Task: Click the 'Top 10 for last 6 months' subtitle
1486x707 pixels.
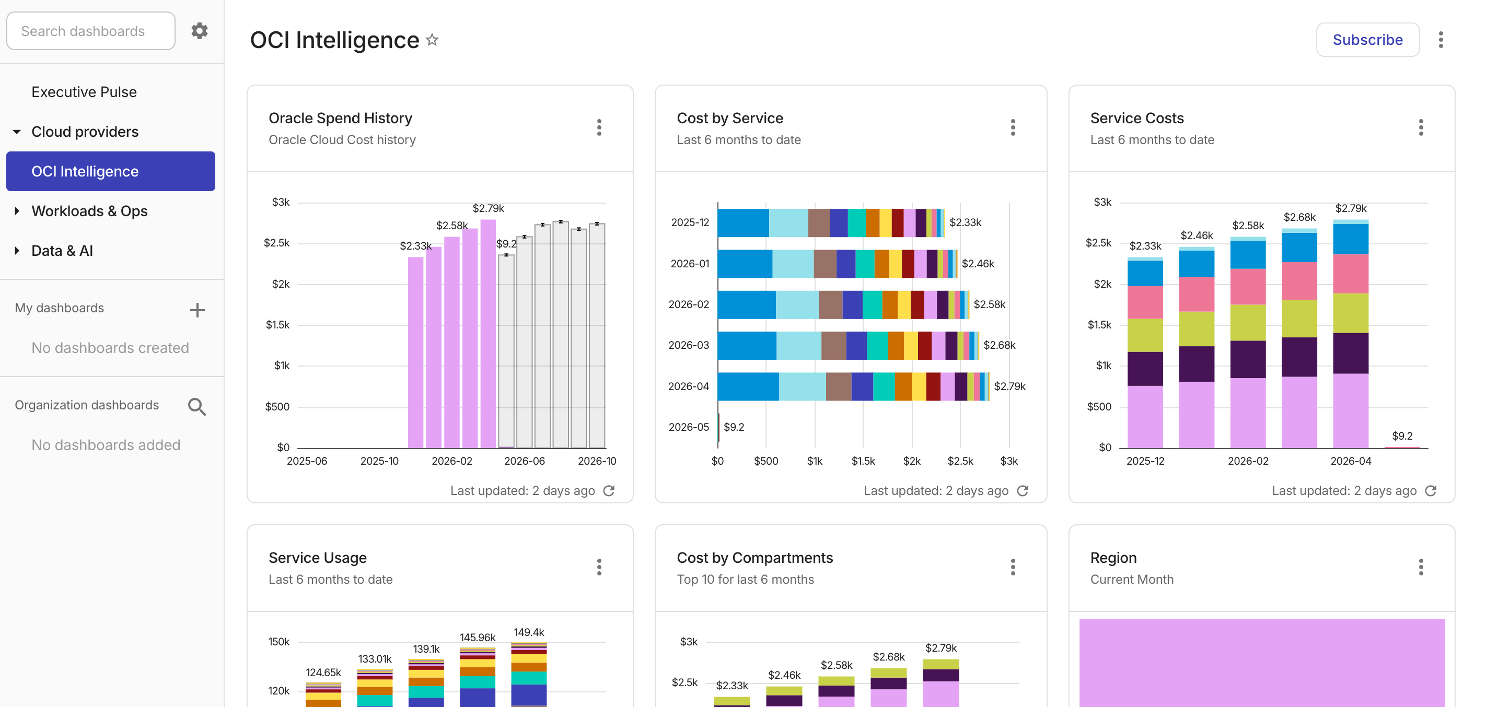Action: pos(745,580)
